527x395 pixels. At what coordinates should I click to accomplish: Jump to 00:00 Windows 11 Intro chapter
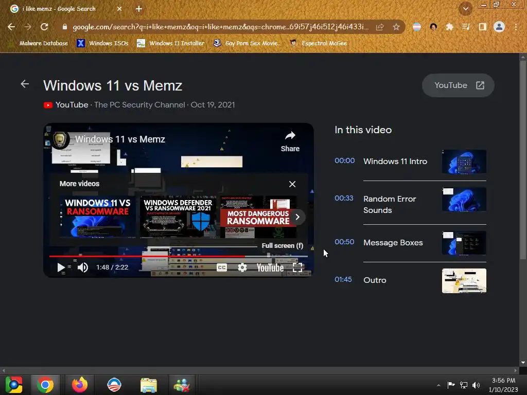click(x=410, y=161)
